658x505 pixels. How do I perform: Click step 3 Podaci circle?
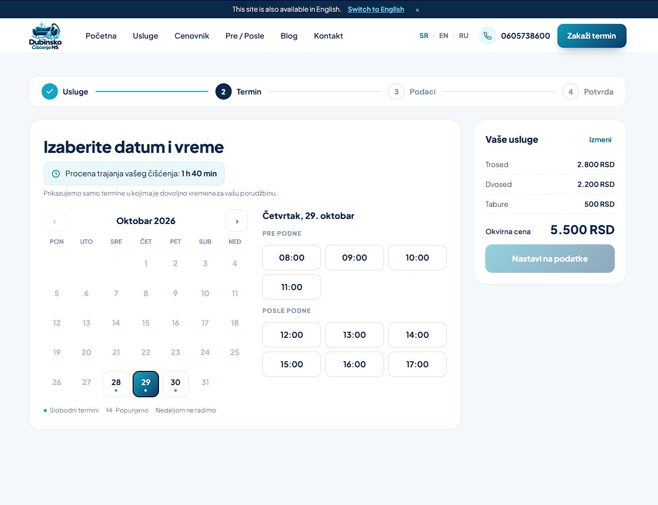point(396,91)
